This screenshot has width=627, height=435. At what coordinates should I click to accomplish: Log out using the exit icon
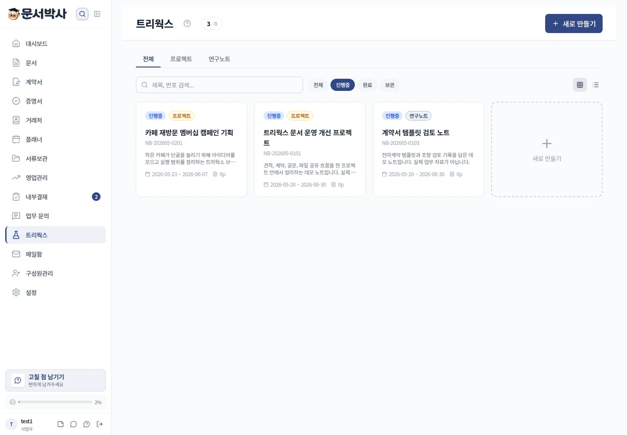[x=100, y=424]
